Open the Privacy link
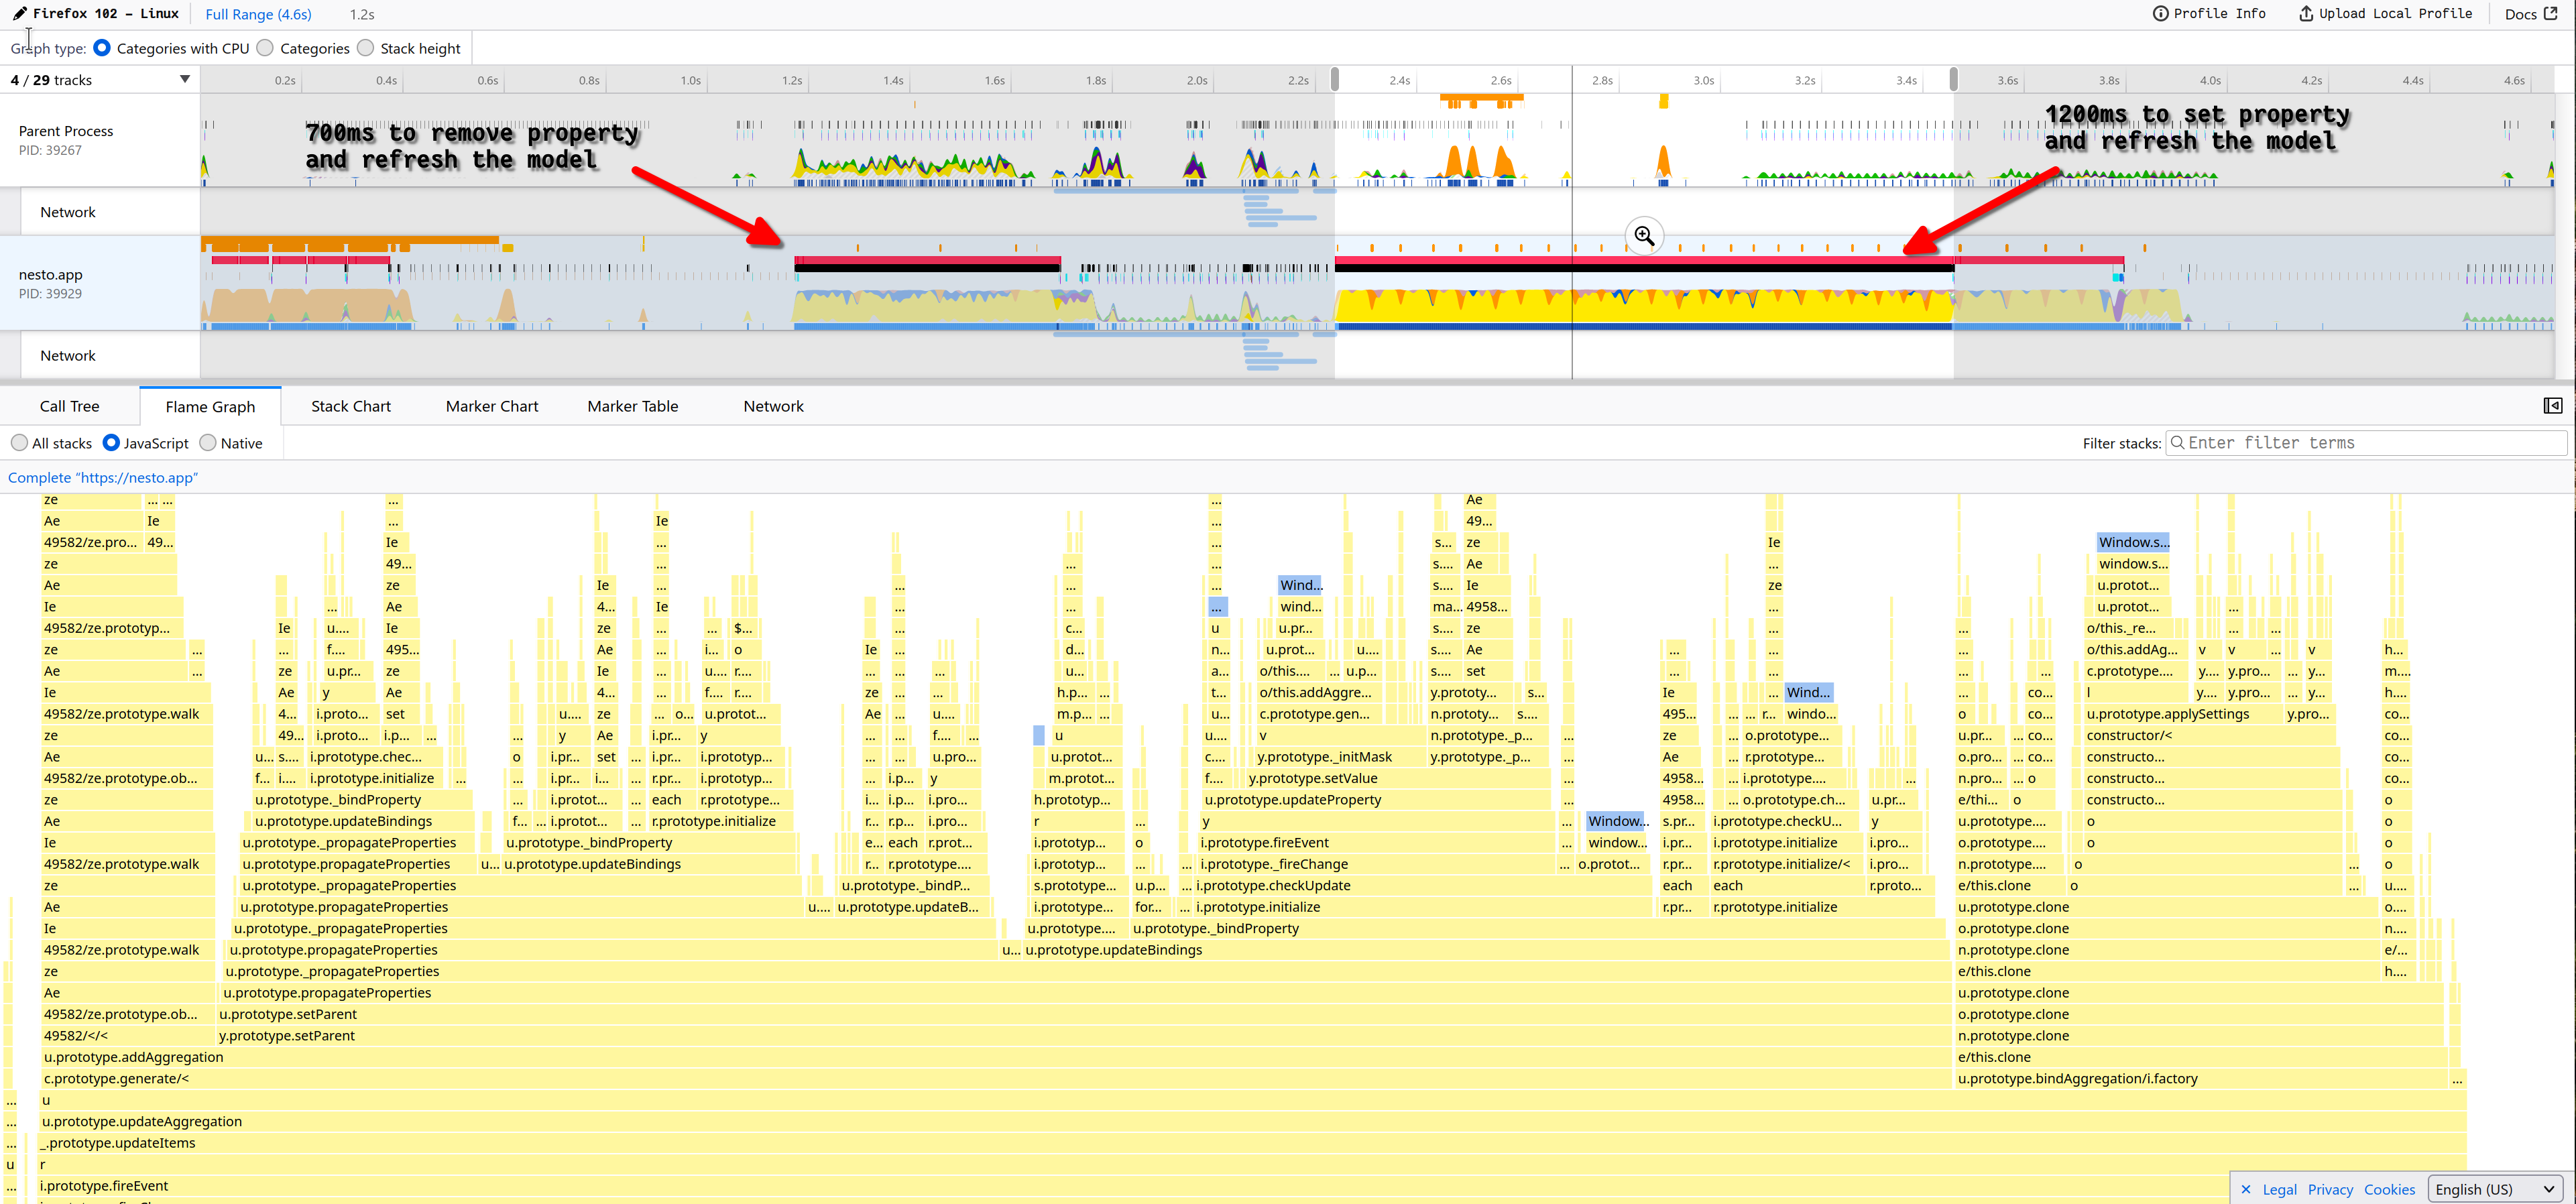The image size is (2576, 1204). click(x=2330, y=1189)
